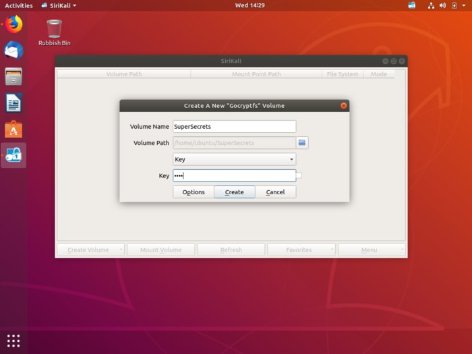Open the Rubbish Bin desktop icon
This screenshot has height=354, width=472.
(x=54, y=30)
